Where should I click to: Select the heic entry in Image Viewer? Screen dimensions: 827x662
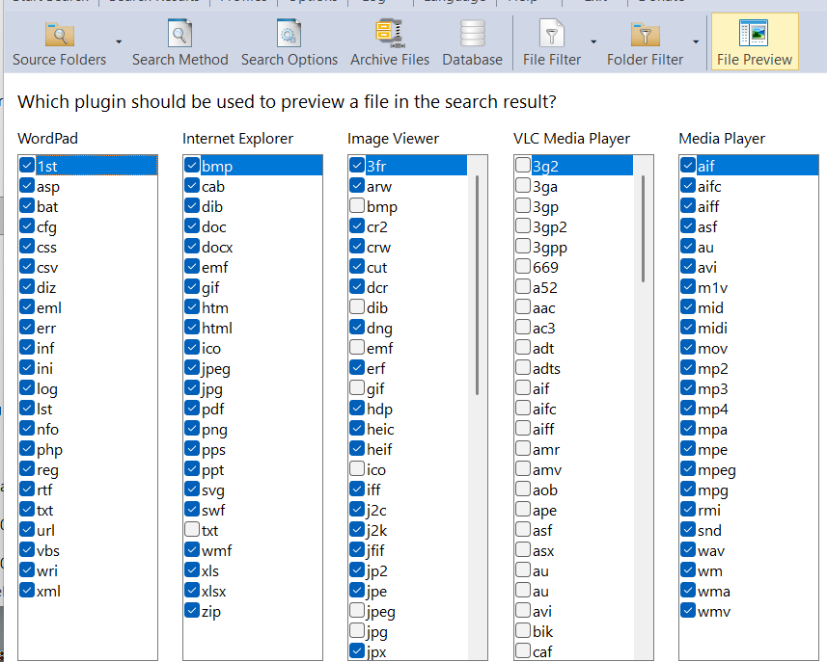pos(380,429)
